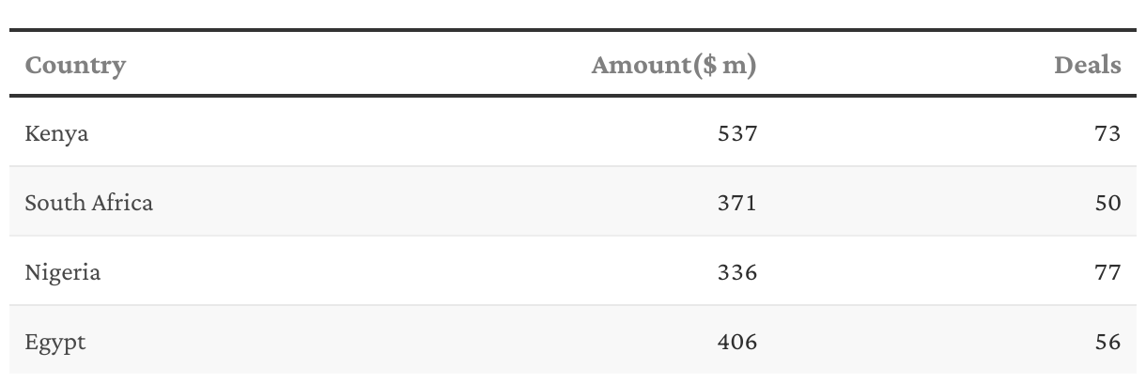The height and width of the screenshot is (383, 1146).
Task: Click South Africa's deals value 50
Action: click(1107, 202)
